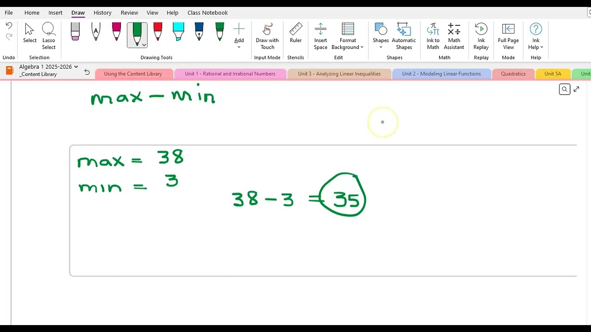The image size is (591, 332).
Task: Select the red pen
Action: [157, 32]
